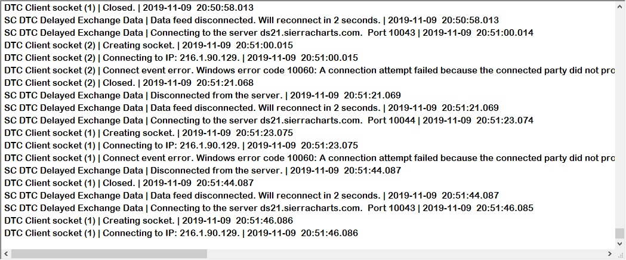This screenshot has height=260, width=626.
Task: Select Disconnected from the server at 20:51:21.069
Action: [x=202, y=95]
